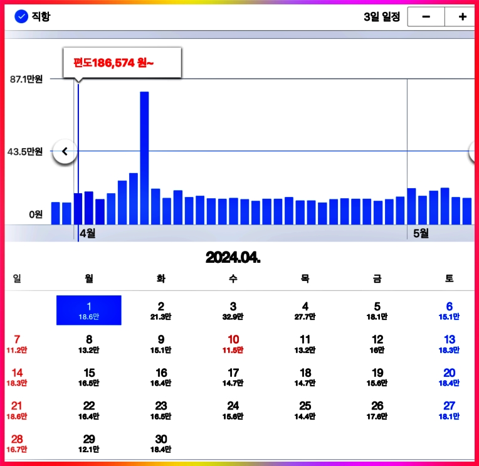Select Sunday April 28 priced 16.7만

click(x=17, y=443)
